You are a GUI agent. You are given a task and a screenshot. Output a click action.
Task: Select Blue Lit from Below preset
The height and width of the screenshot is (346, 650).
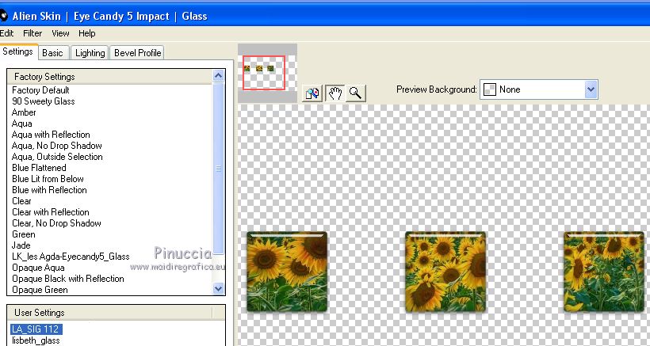(48, 179)
